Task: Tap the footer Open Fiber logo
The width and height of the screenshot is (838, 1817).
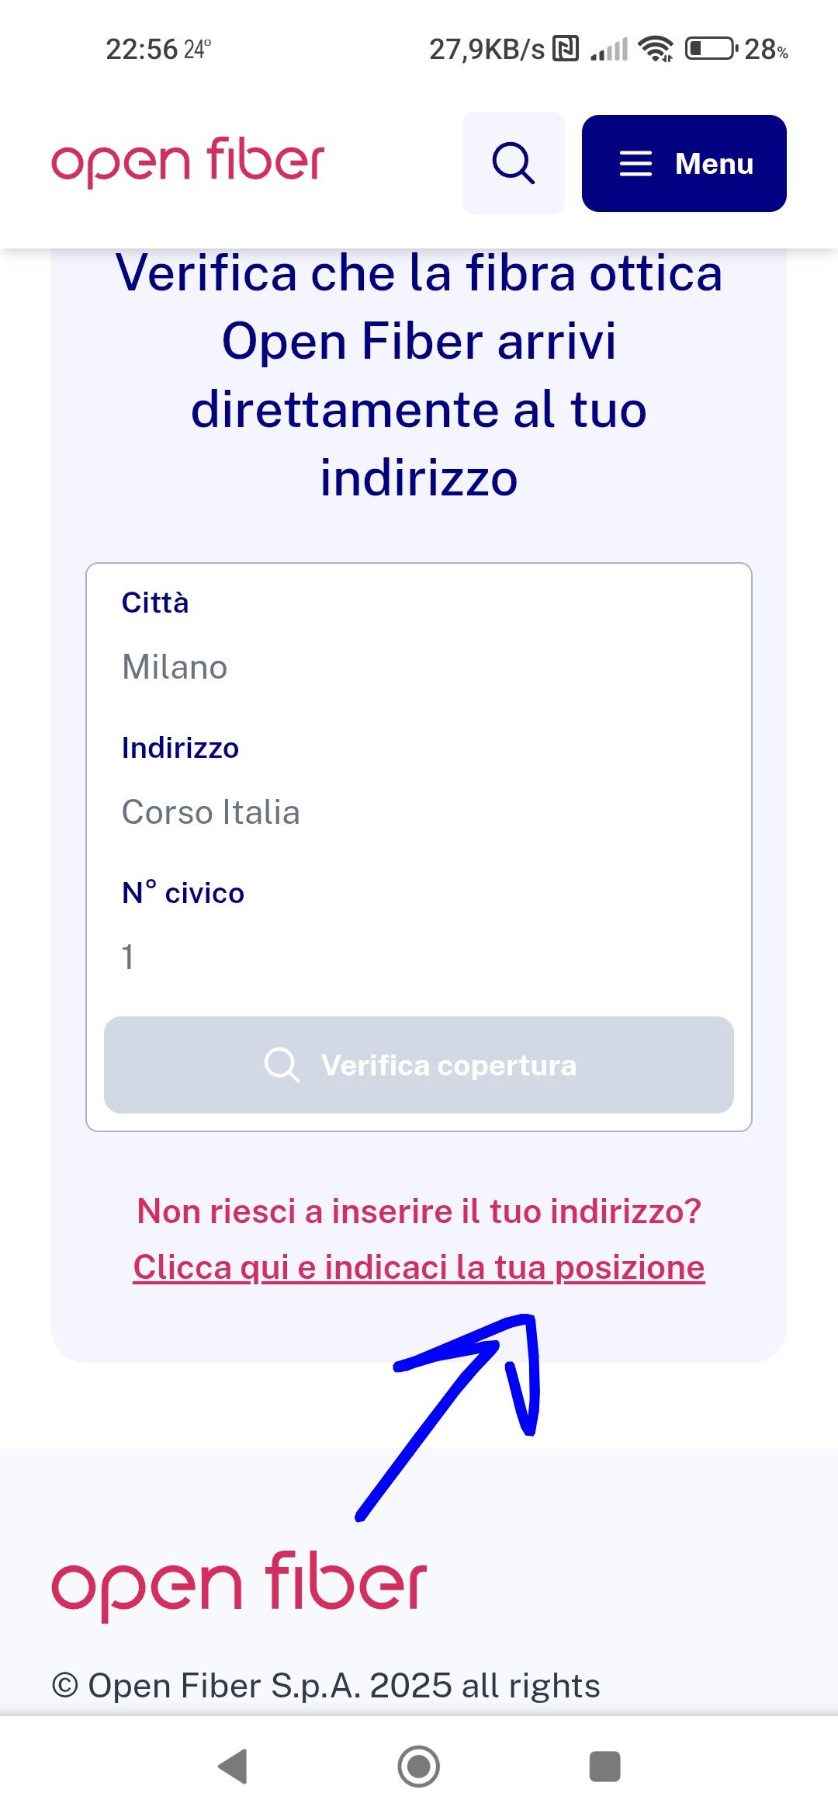Action: (x=239, y=1585)
